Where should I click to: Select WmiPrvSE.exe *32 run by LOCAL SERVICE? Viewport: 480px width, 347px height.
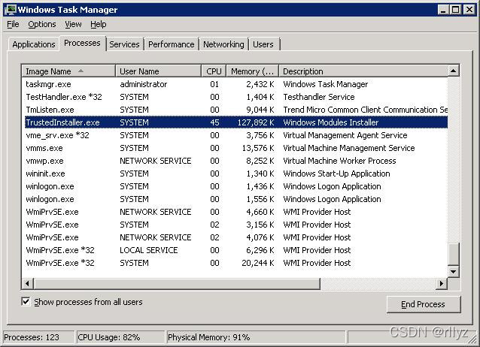(235, 250)
